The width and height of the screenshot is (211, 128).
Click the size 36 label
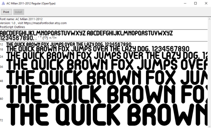tap(1, 67)
